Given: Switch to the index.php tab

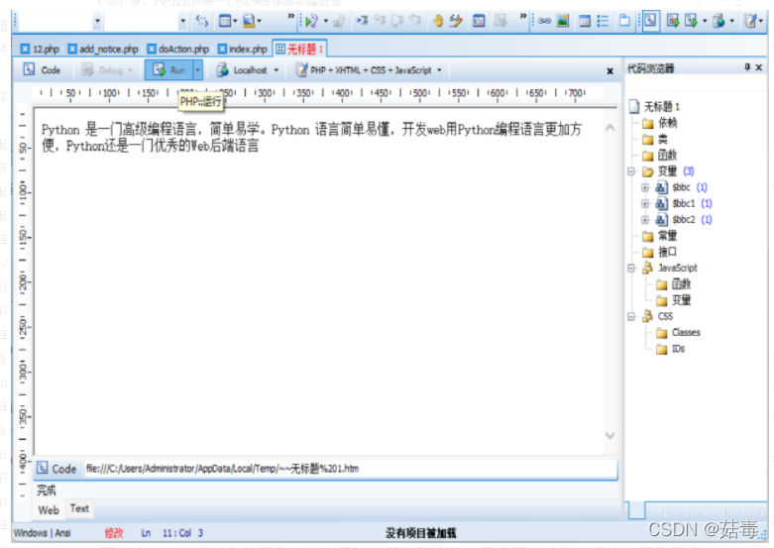Looking at the screenshot, I should click(x=243, y=49).
